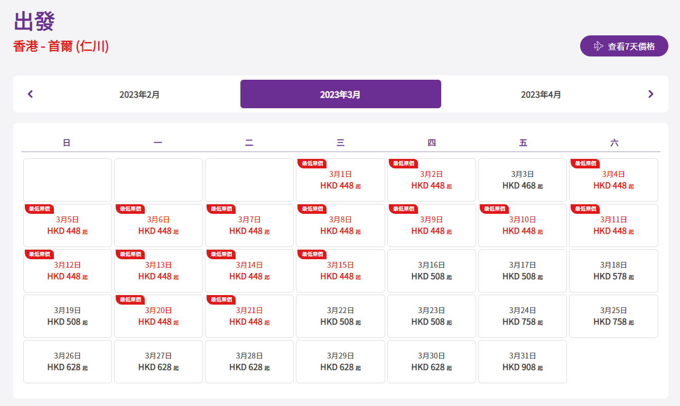Viewport: 680px width, 406px height.
Task: Click the next month right arrow
Action: pyautogui.click(x=650, y=94)
